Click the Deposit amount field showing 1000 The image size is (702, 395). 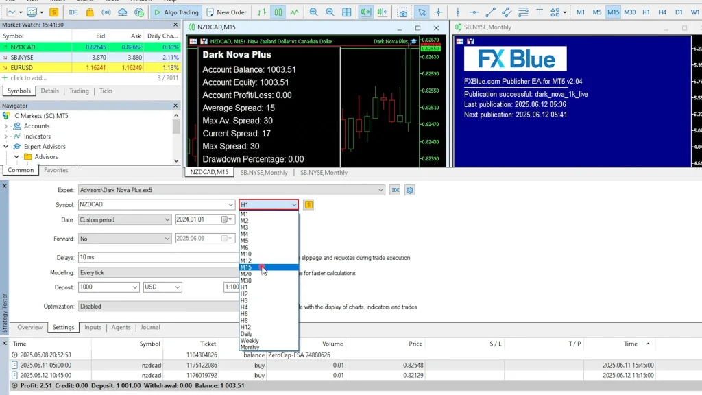click(x=108, y=287)
